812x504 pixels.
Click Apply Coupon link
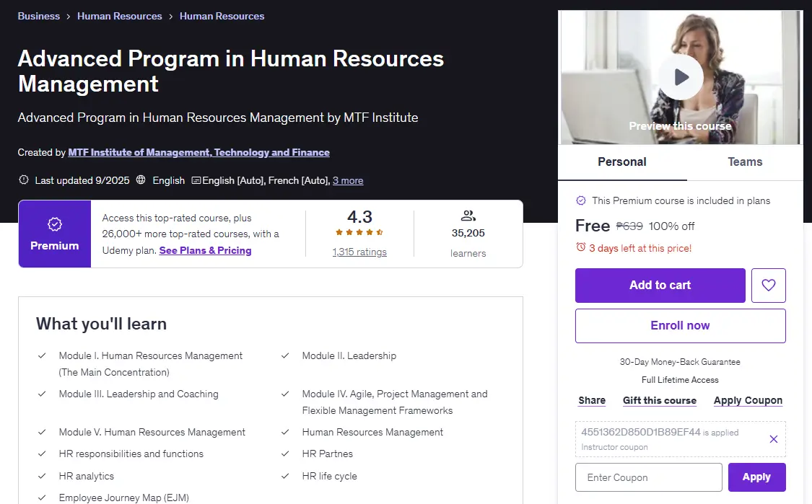click(x=748, y=400)
